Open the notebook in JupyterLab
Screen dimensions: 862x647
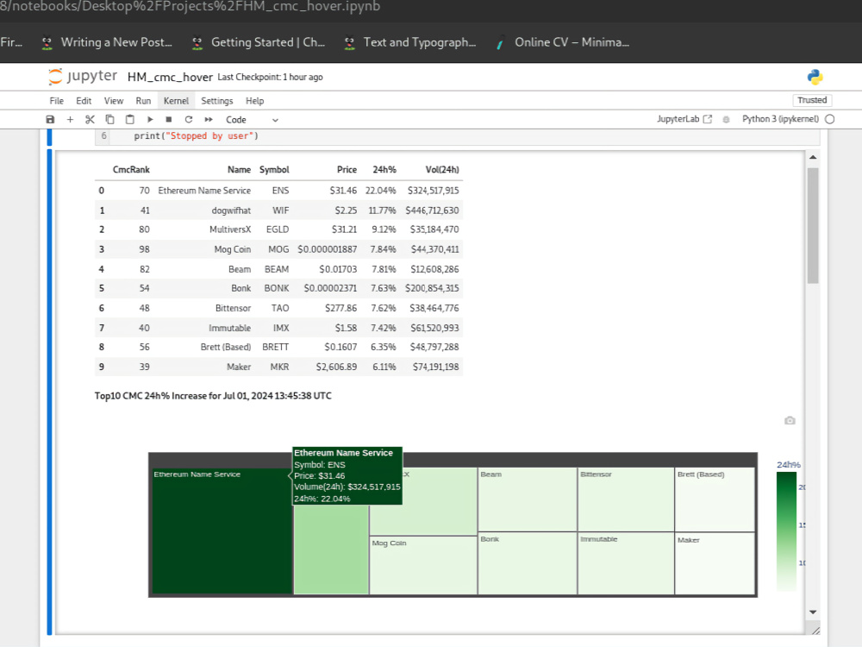[684, 119]
